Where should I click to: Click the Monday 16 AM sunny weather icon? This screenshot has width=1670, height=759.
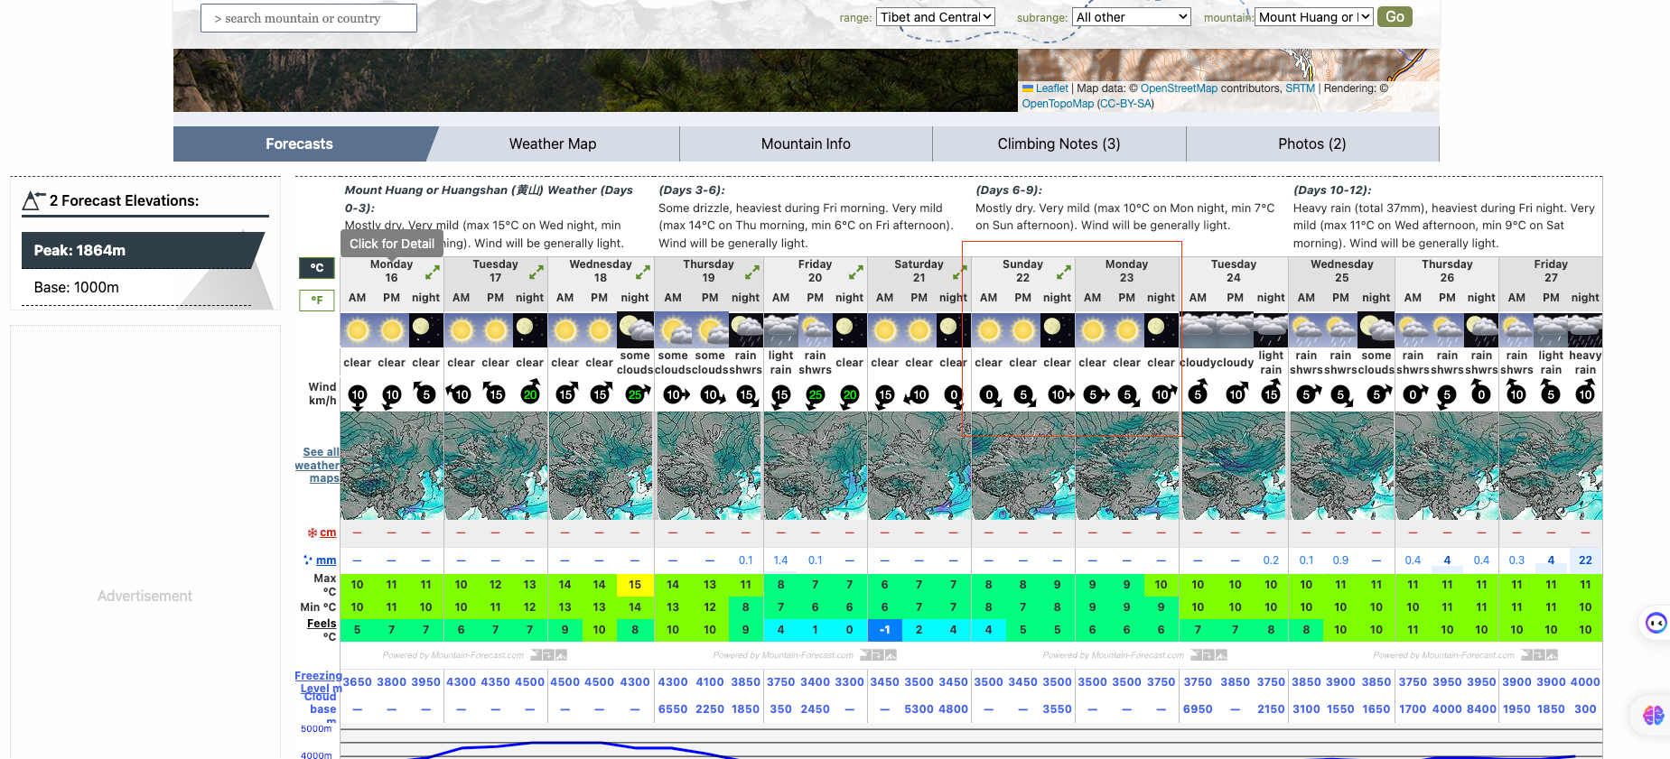(358, 330)
